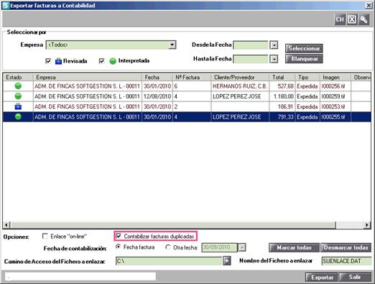Click the application S icon in title bar
The height and width of the screenshot is (284, 375).
pyautogui.click(x=6, y=6)
